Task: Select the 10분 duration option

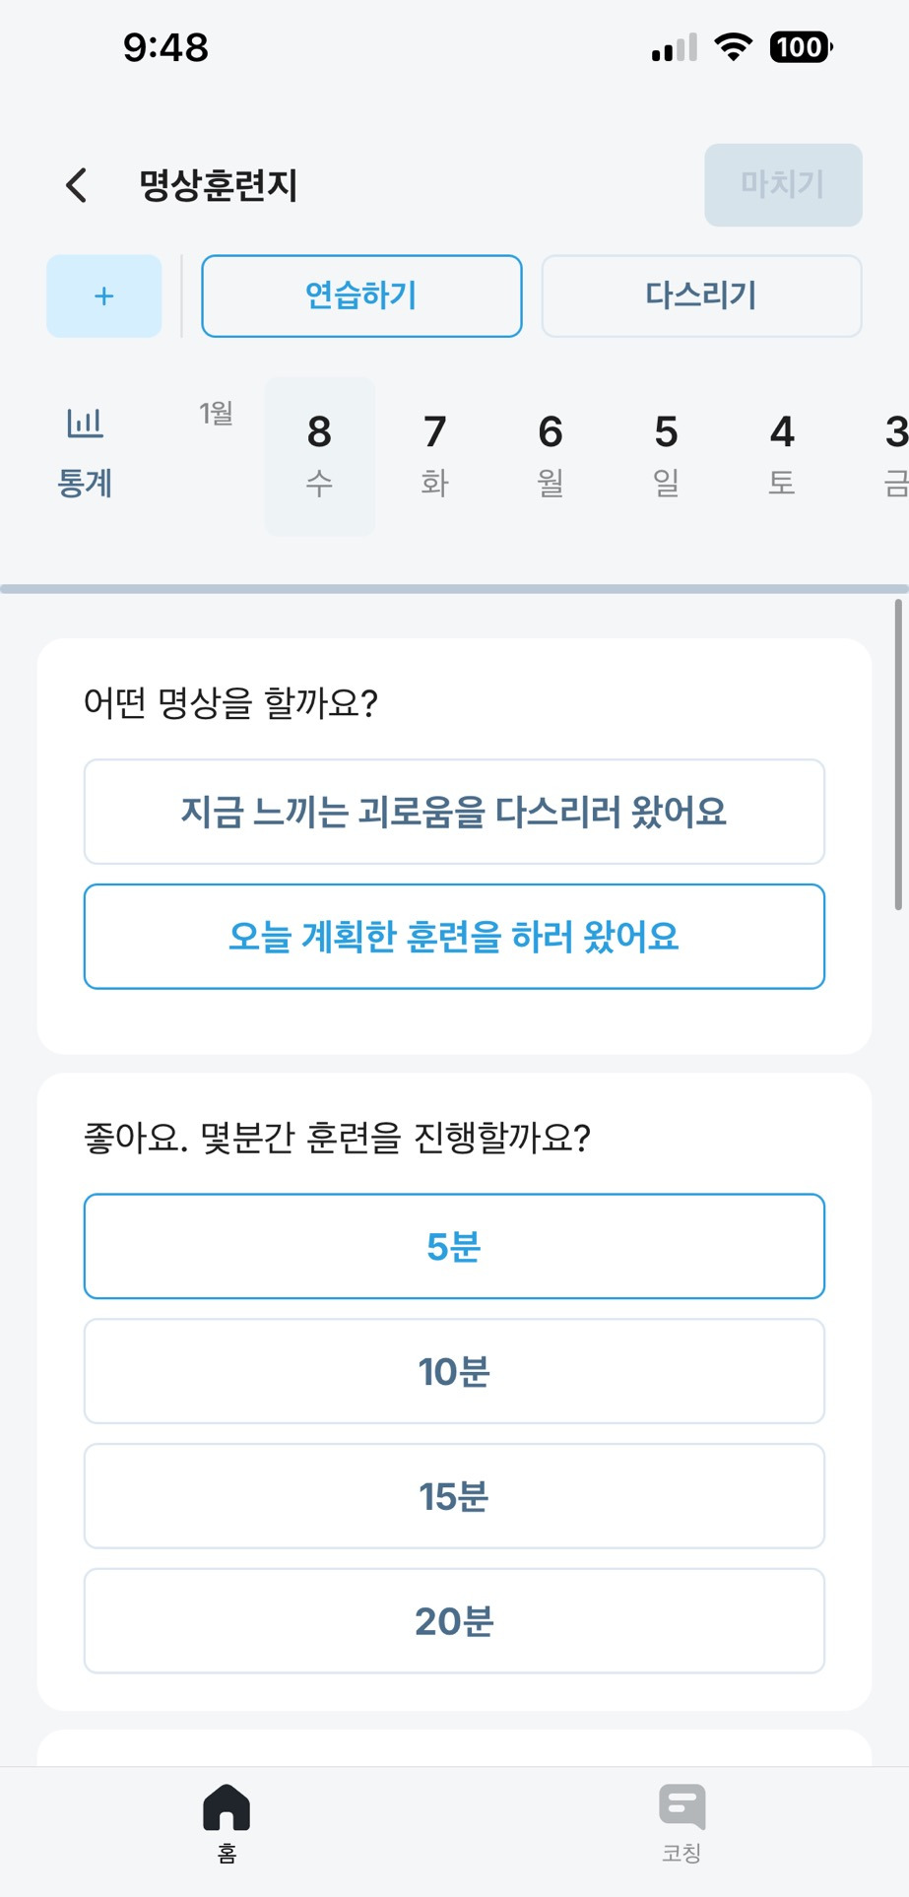Action: point(454,1371)
